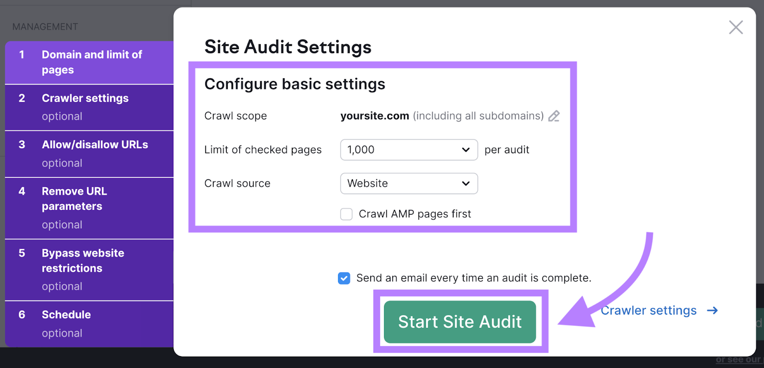Screen dimensions: 764x368
Task: Click the Limit of checked pages label
Action: click(x=263, y=150)
